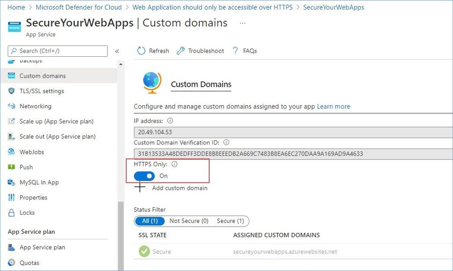The image size is (453, 271).
Task: Click the info icon next to HTTPS Only
Action: 174,164
